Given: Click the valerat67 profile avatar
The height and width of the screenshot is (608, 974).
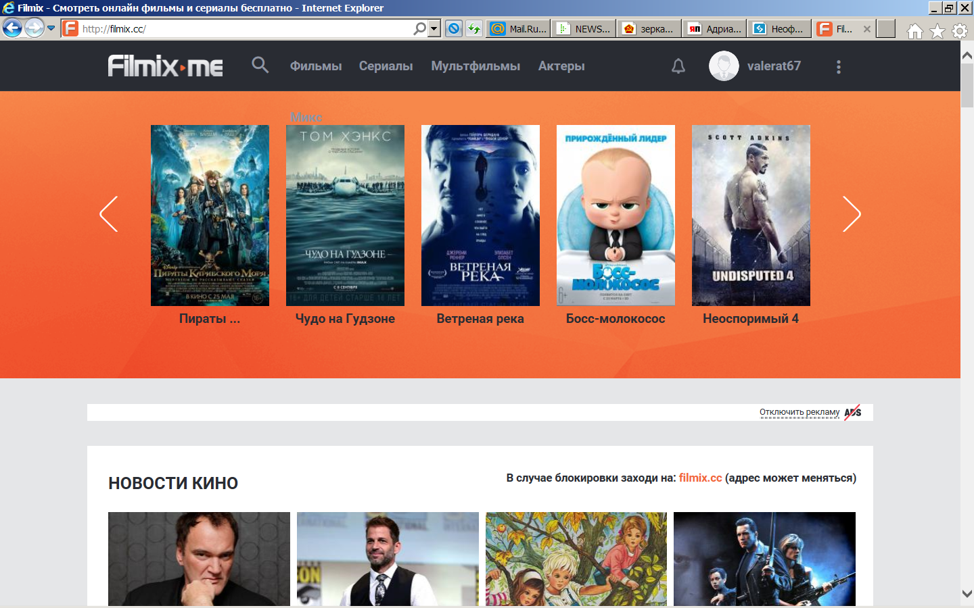Looking at the screenshot, I should (724, 66).
